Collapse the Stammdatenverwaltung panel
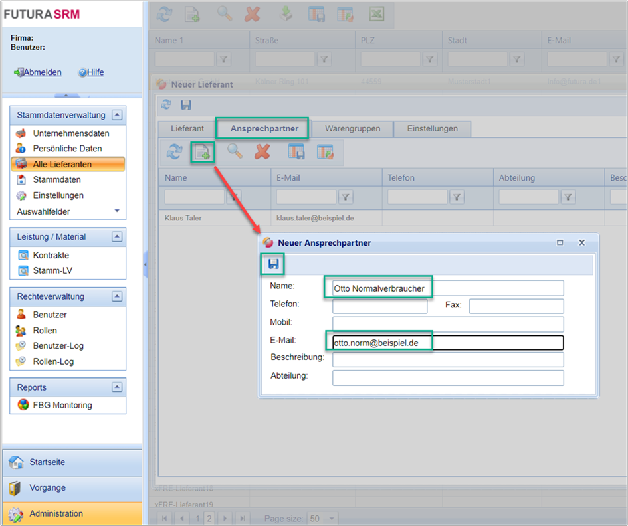 point(117,115)
